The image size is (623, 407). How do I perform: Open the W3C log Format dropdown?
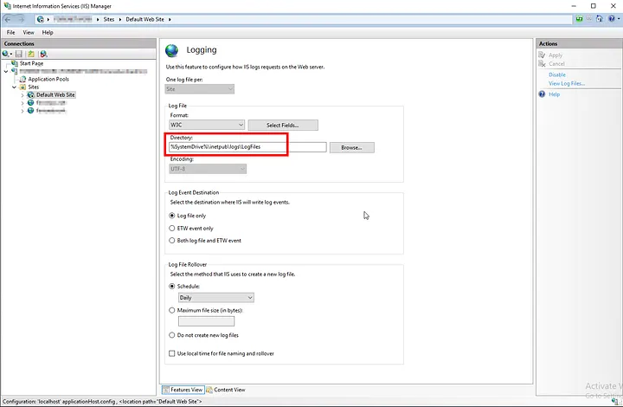pos(207,126)
